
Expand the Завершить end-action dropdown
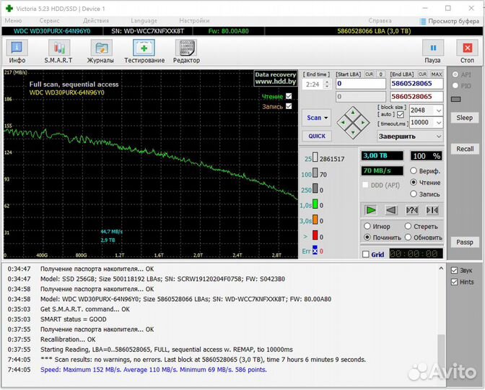click(438, 136)
